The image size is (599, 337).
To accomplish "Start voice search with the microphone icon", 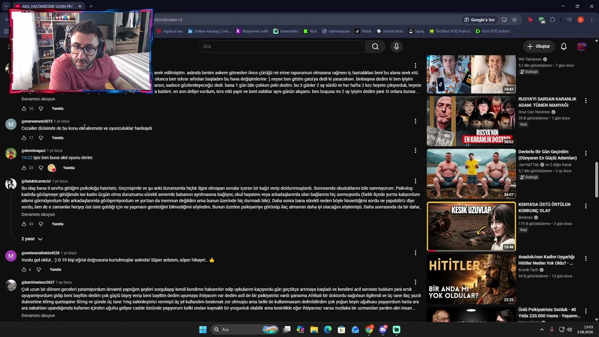I will pyautogui.click(x=396, y=46).
